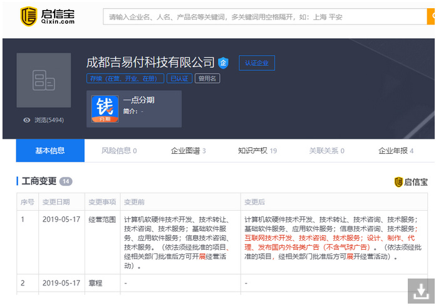Select the 章程 cell in row 2
This screenshot has height=308, width=446.
click(x=95, y=283)
